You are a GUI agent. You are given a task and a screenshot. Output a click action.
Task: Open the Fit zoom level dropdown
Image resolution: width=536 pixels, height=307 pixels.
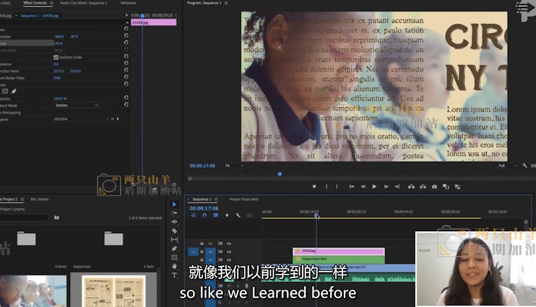click(234, 165)
